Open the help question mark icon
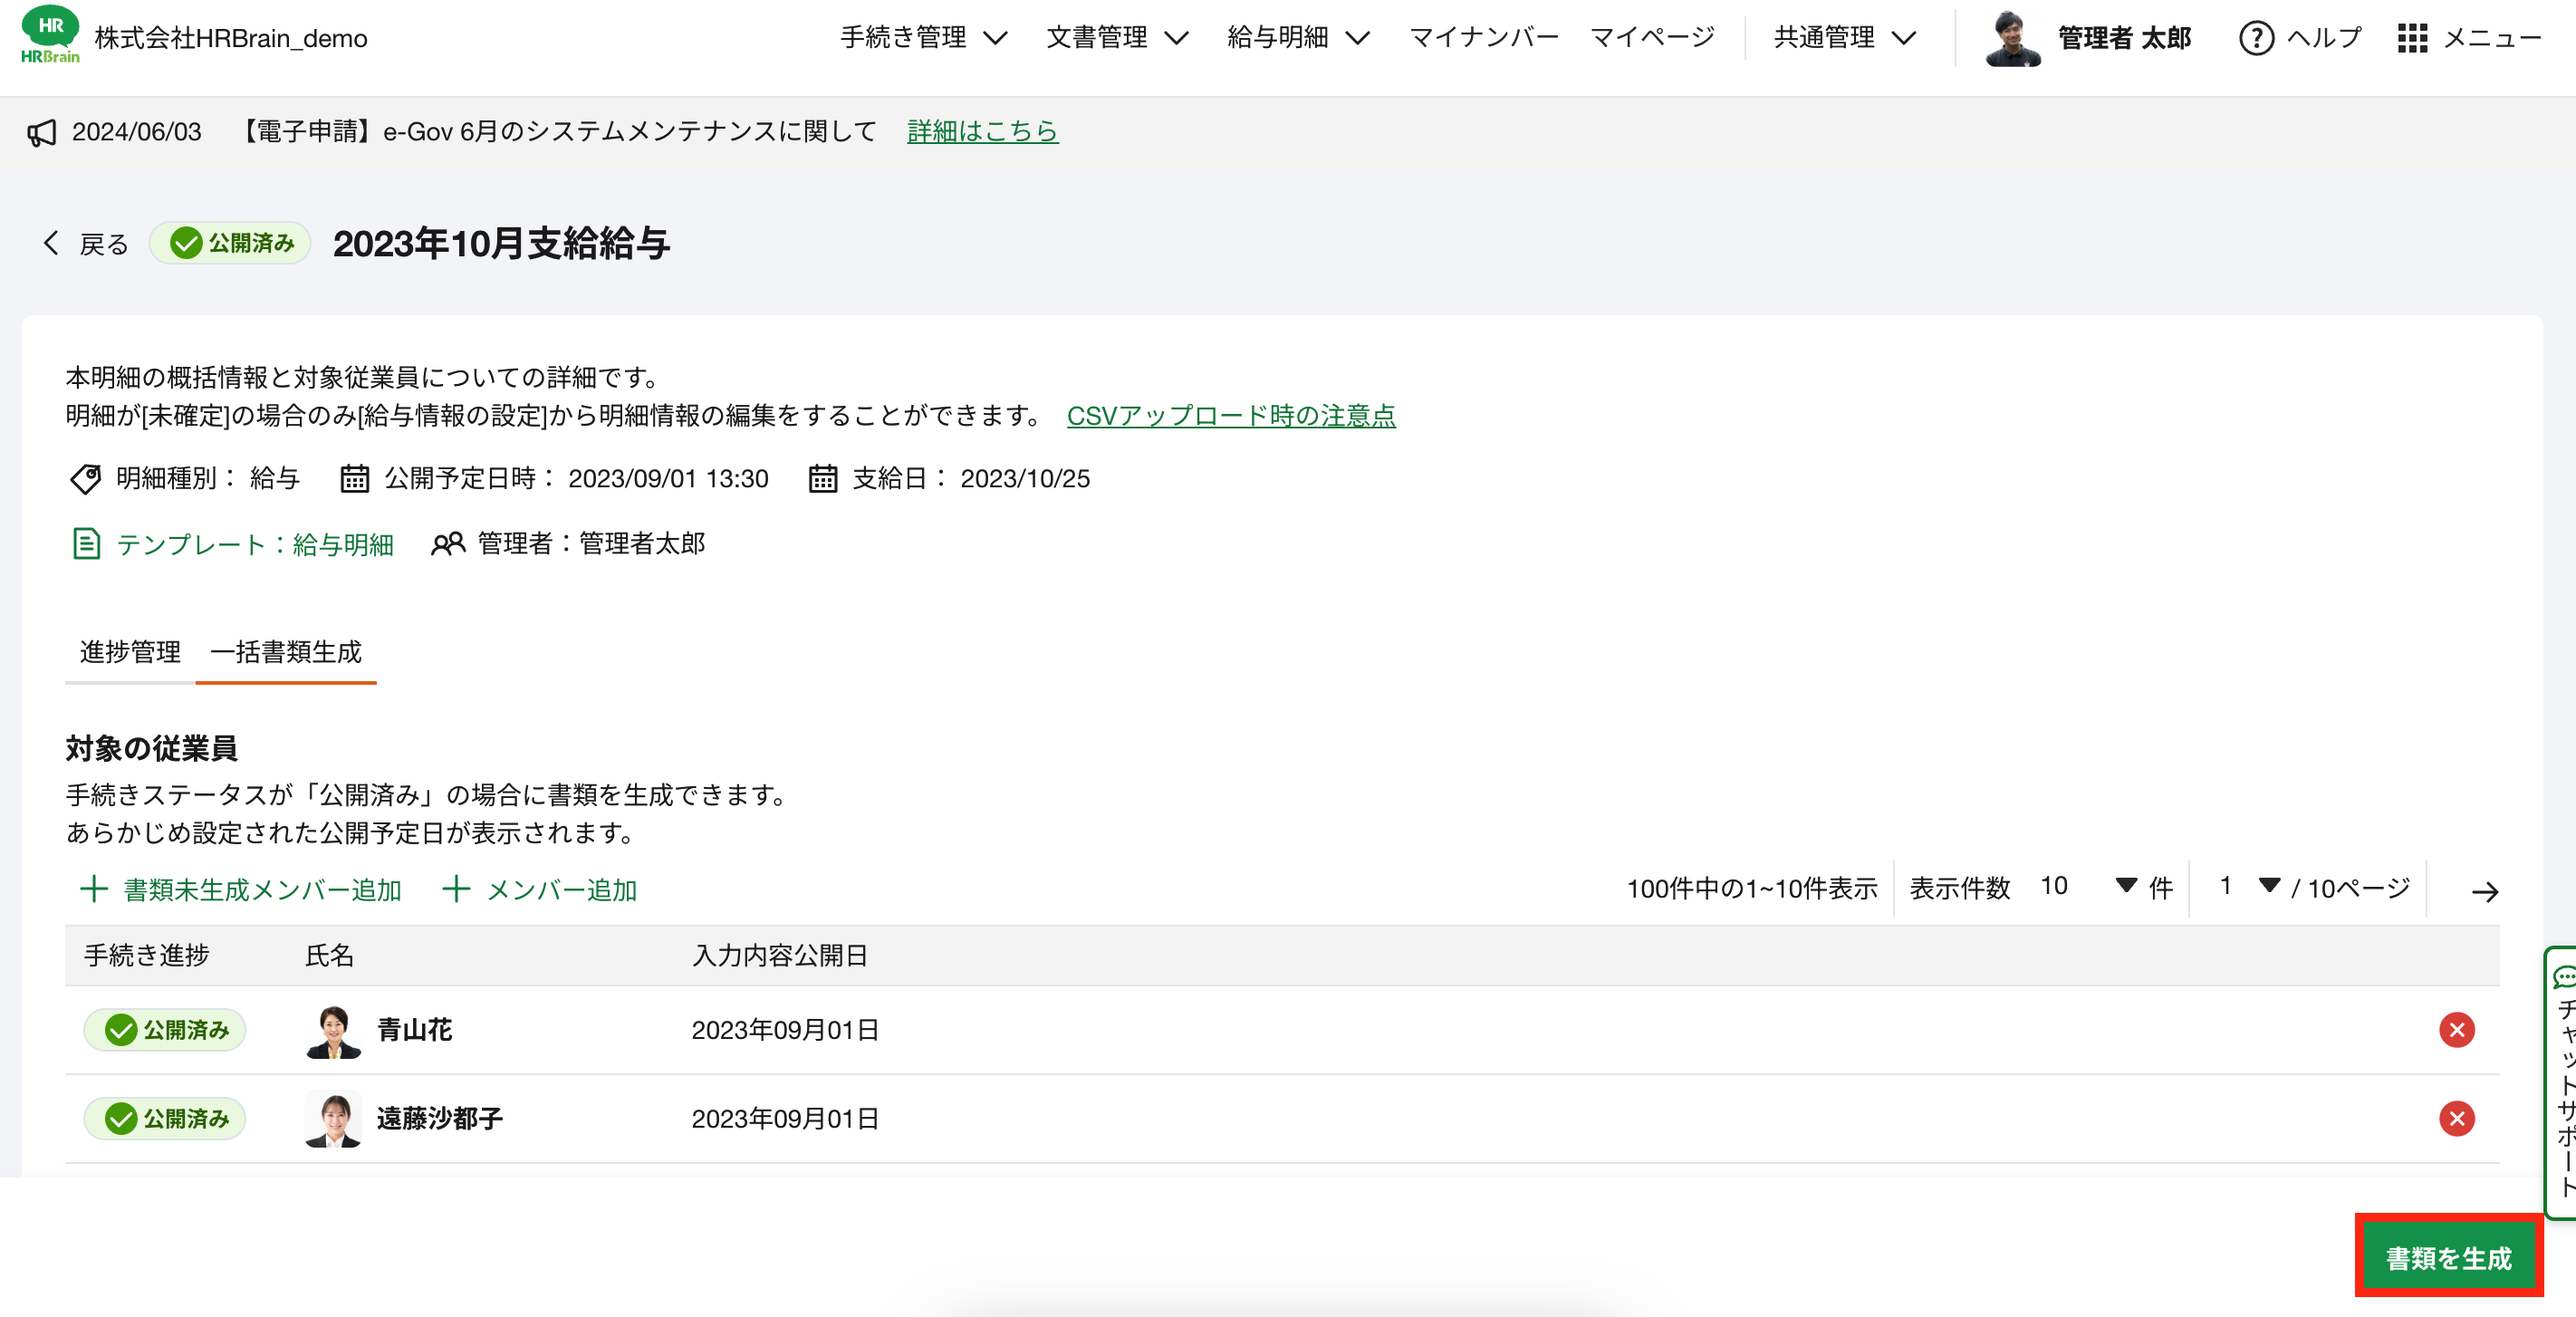This screenshot has width=2576, height=1317. pyautogui.click(x=2256, y=38)
